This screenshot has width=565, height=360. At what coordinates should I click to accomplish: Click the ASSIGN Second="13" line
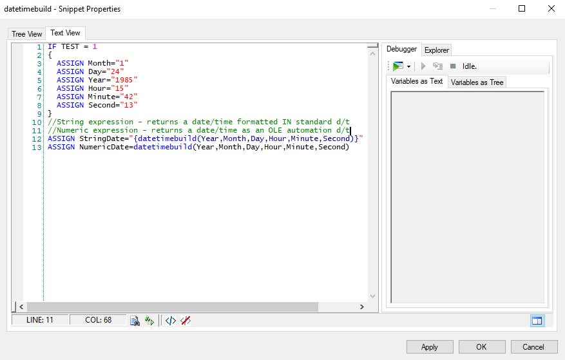[97, 105]
